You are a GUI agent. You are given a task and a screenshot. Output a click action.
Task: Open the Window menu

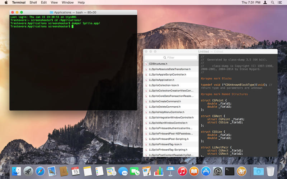coord(67,3)
